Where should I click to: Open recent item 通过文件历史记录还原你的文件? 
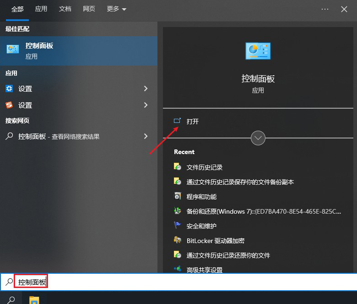pos(228,255)
